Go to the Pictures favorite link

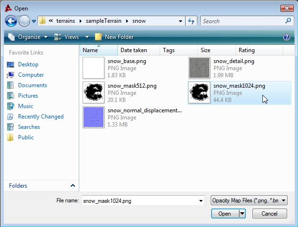(28, 96)
